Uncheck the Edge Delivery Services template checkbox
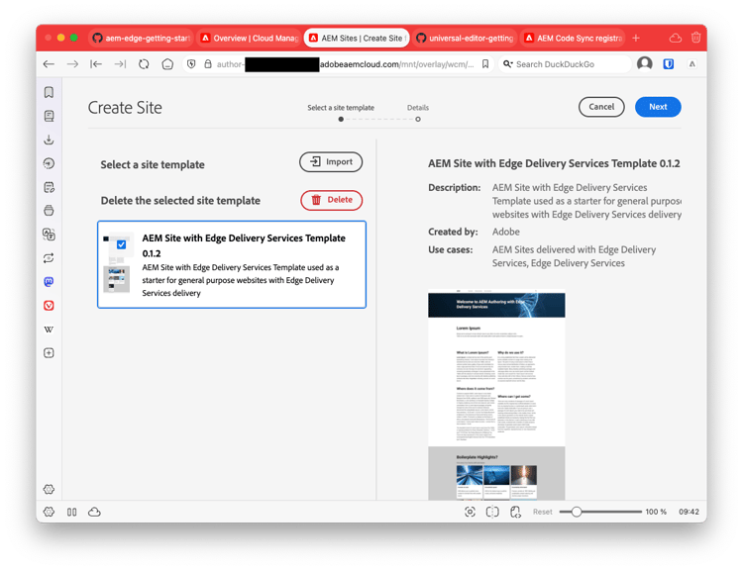The height and width of the screenshot is (570, 743). pos(121,244)
